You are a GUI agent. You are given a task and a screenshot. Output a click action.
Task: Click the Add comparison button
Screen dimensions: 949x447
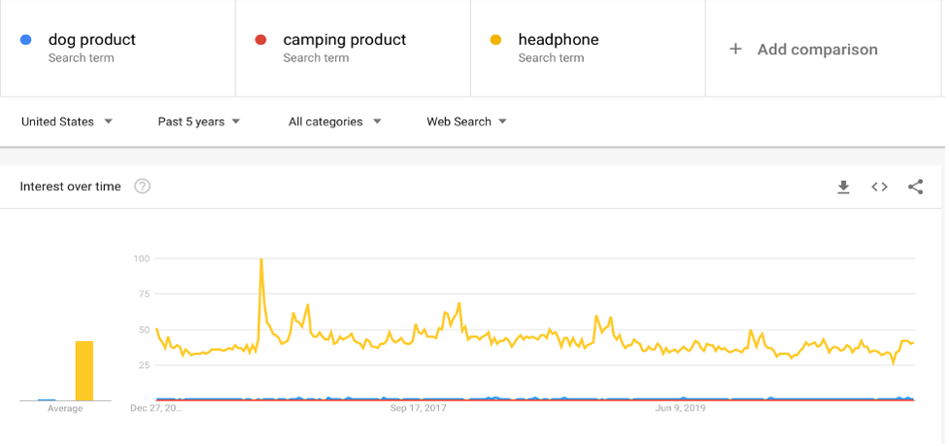[817, 50]
